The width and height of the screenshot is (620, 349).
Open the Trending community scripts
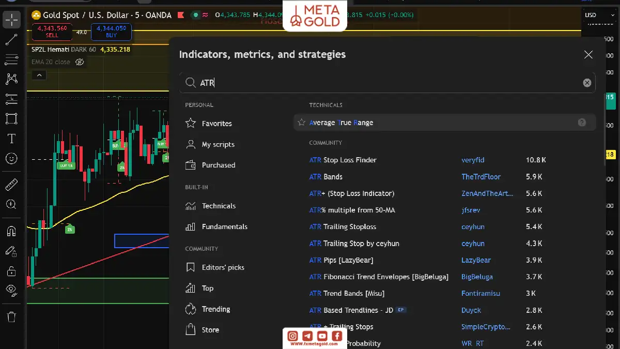click(216, 309)
